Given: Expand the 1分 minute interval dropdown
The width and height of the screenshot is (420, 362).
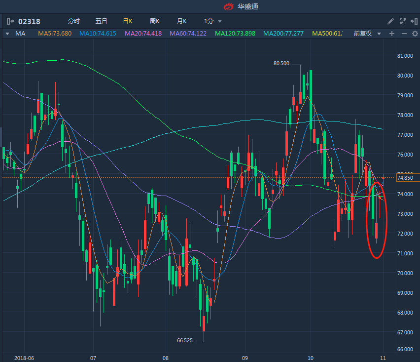Looking at the screenshot, I should [213, 21].
